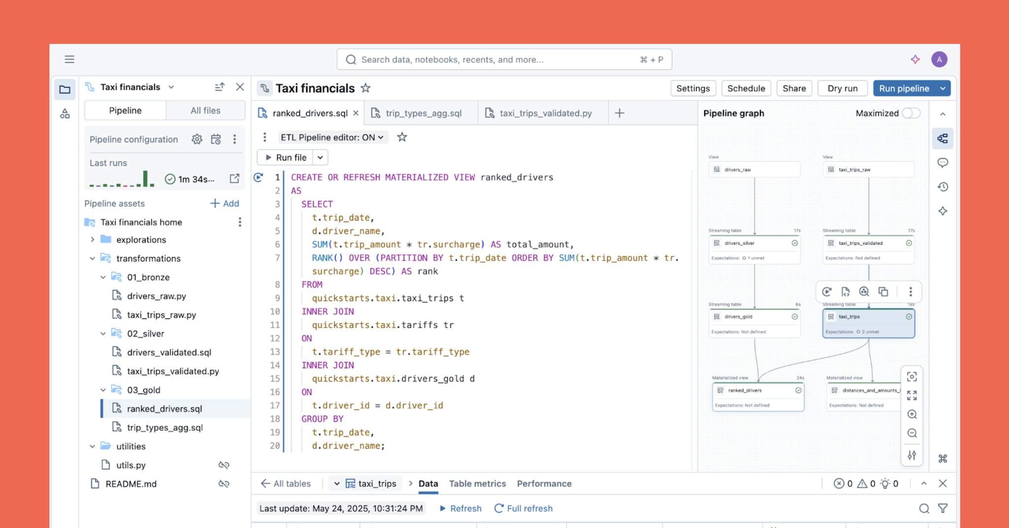Open graph display options sliders icon
This screenshot has width=1009, height=528.
point(912,455)
